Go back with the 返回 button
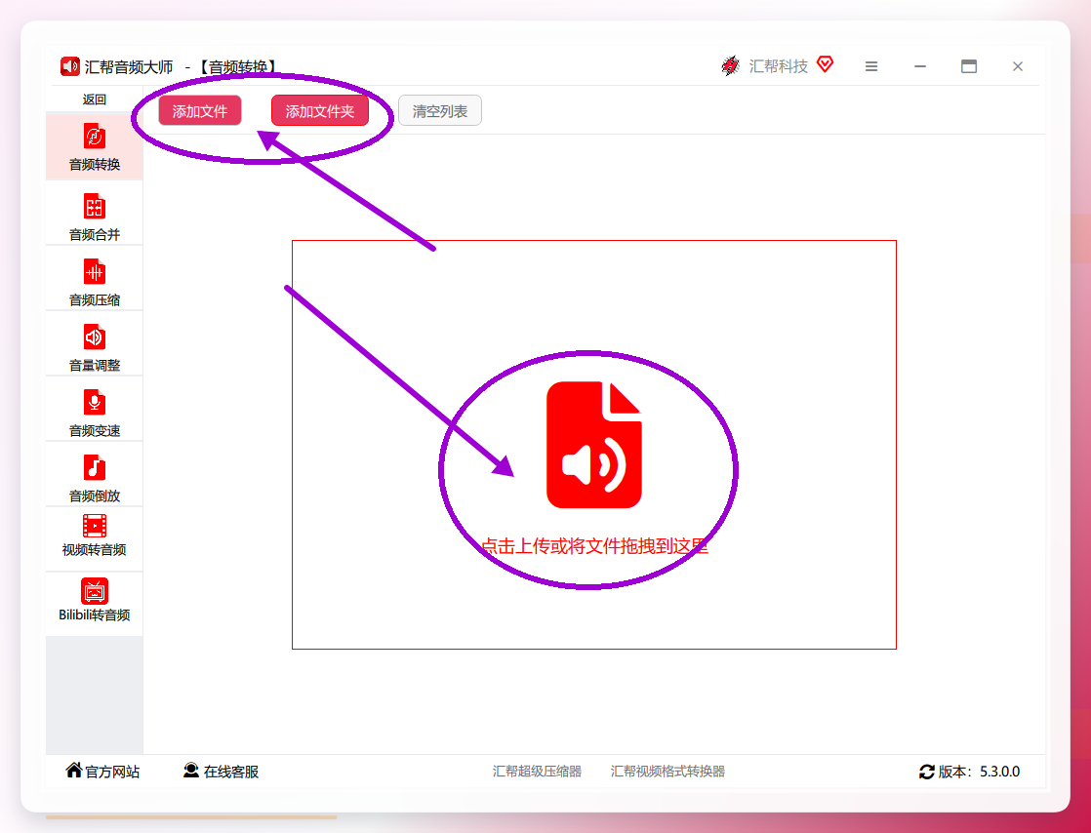This screenshot has height=833, width=1091. (94, 99)
